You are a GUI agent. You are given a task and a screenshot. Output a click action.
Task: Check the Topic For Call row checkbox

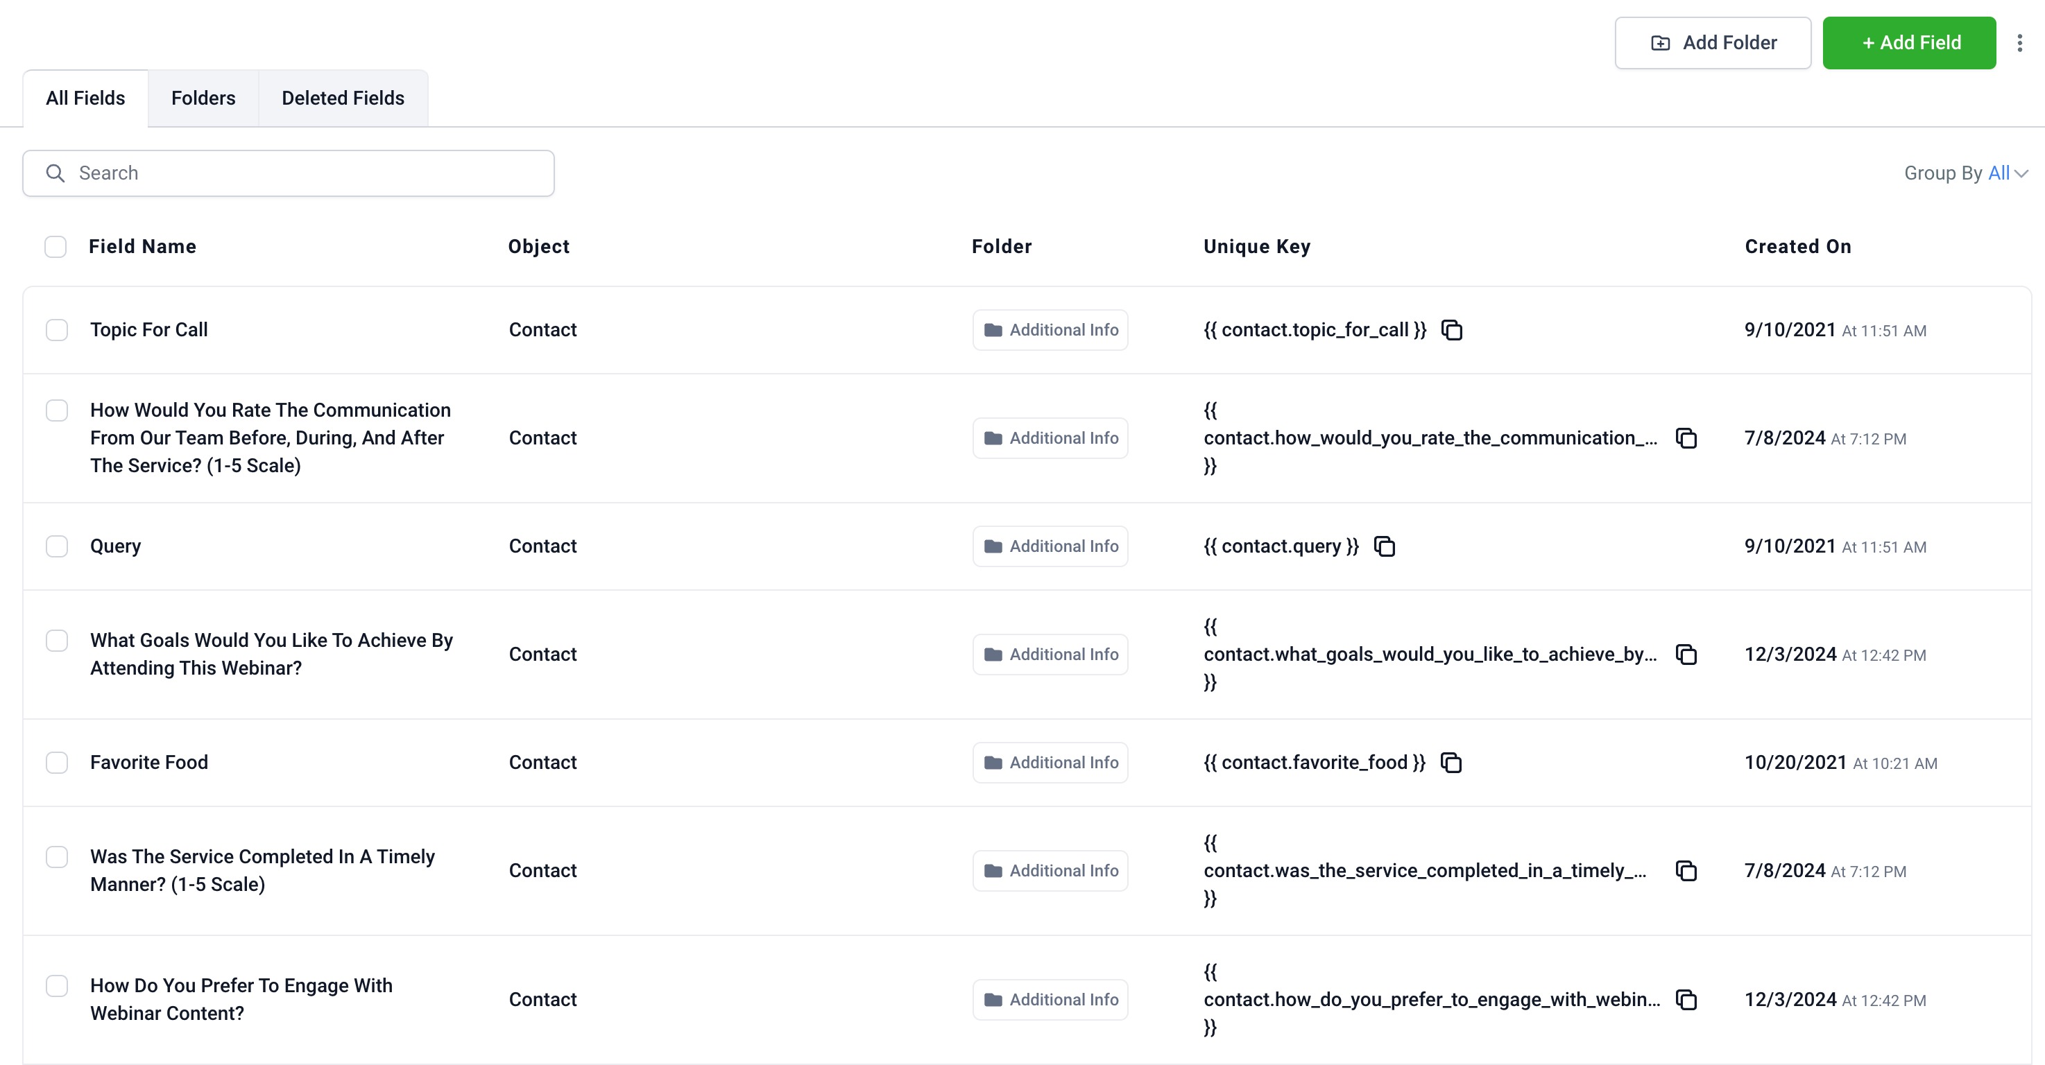coord(56,330)
